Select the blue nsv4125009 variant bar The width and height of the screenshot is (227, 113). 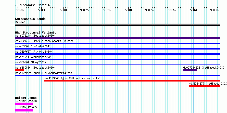pos(117,75)
